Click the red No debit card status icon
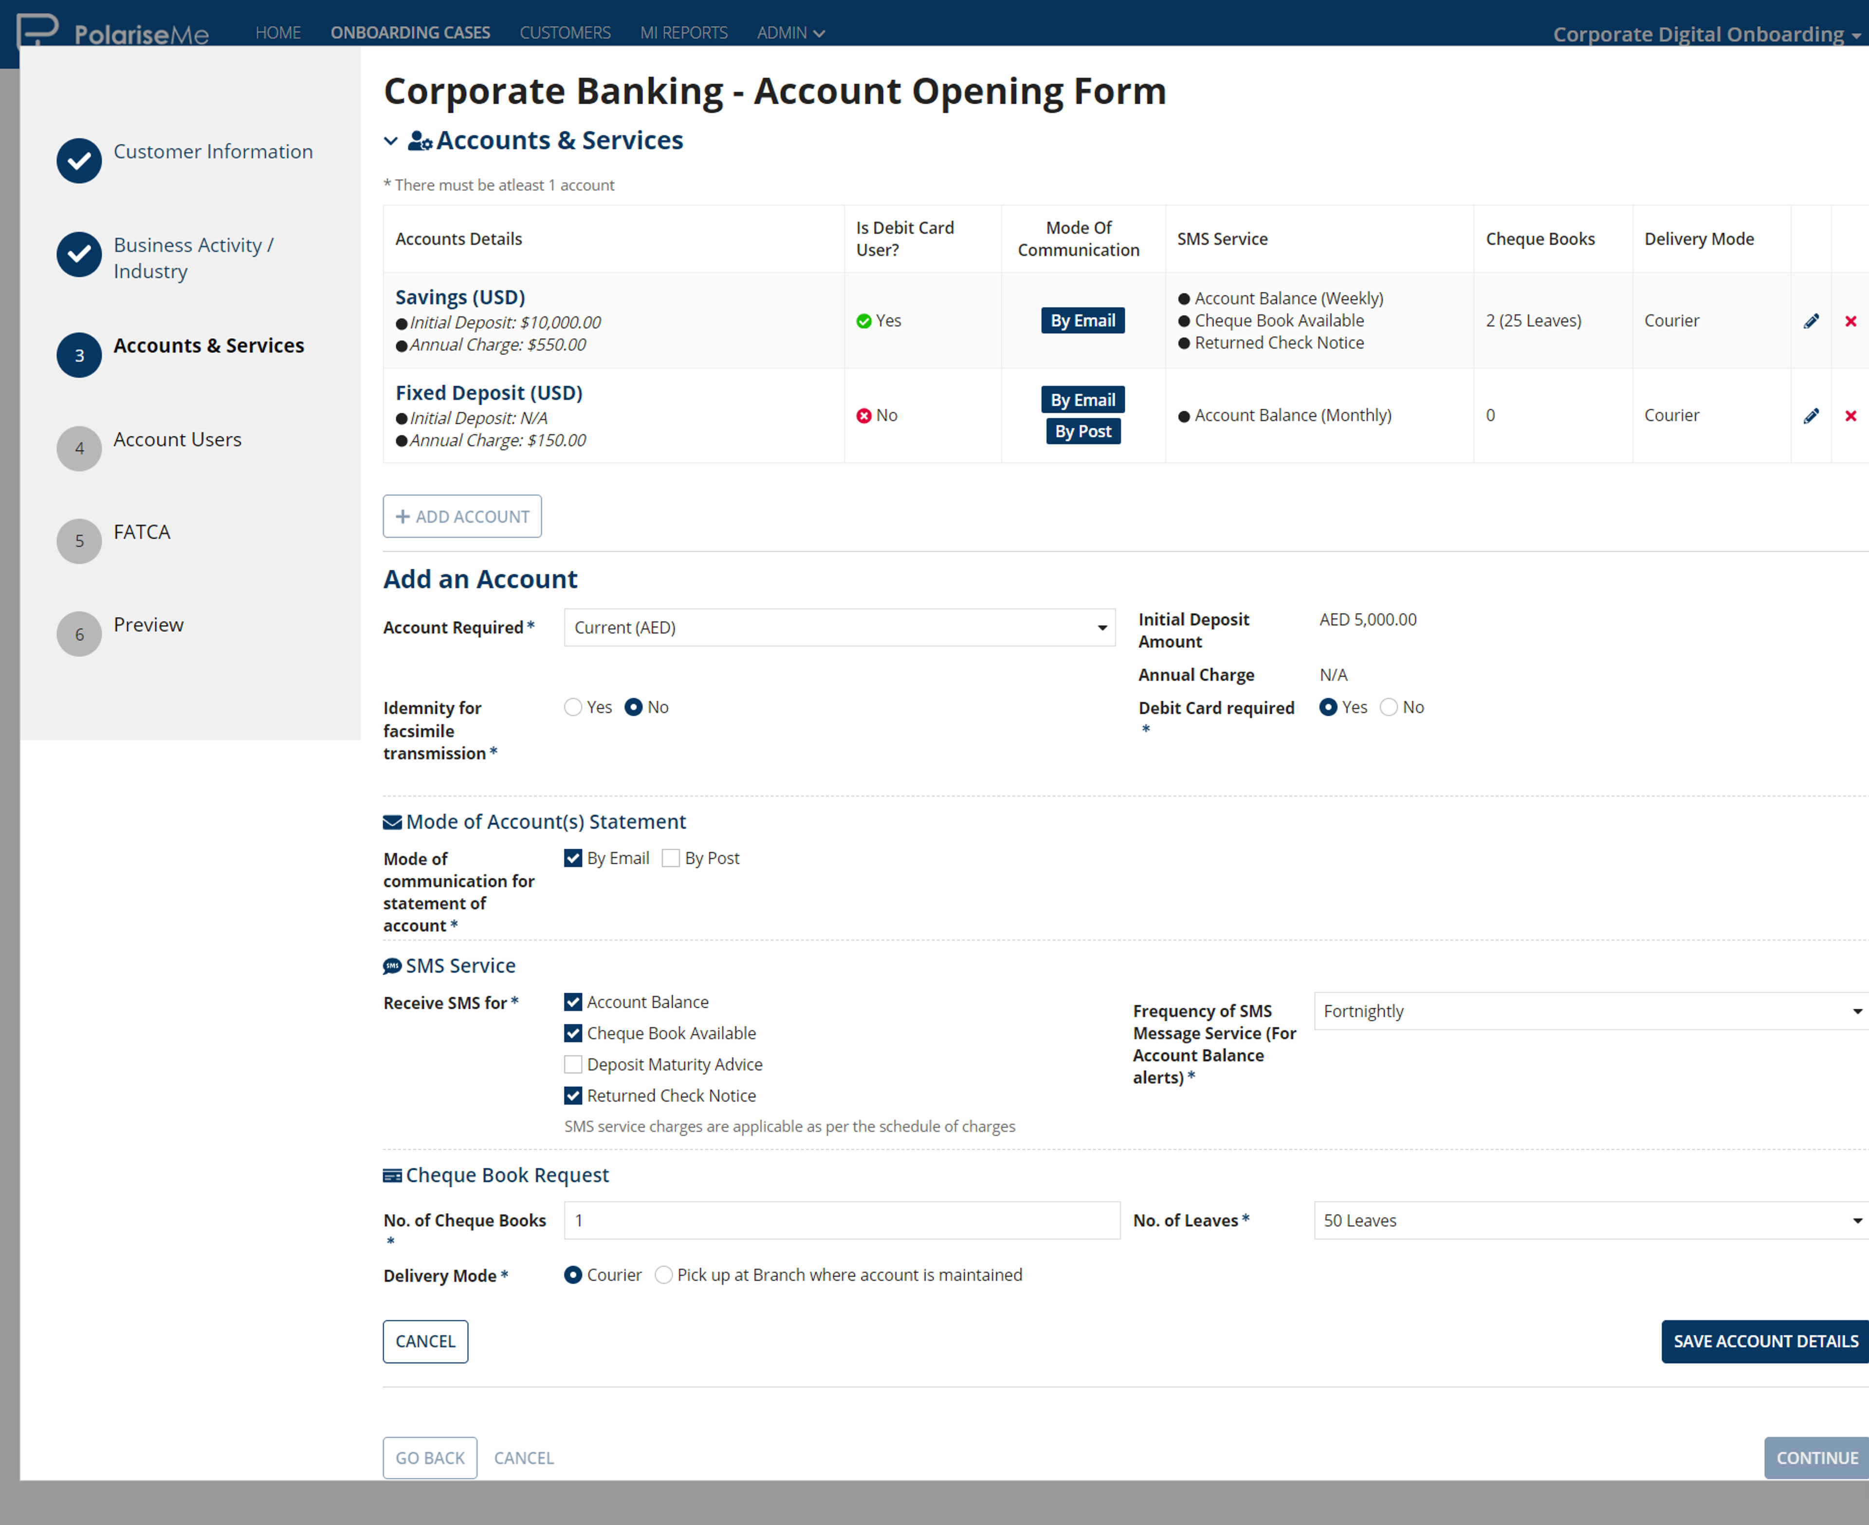The image size is (1869, 1525). tap(864, 416)
